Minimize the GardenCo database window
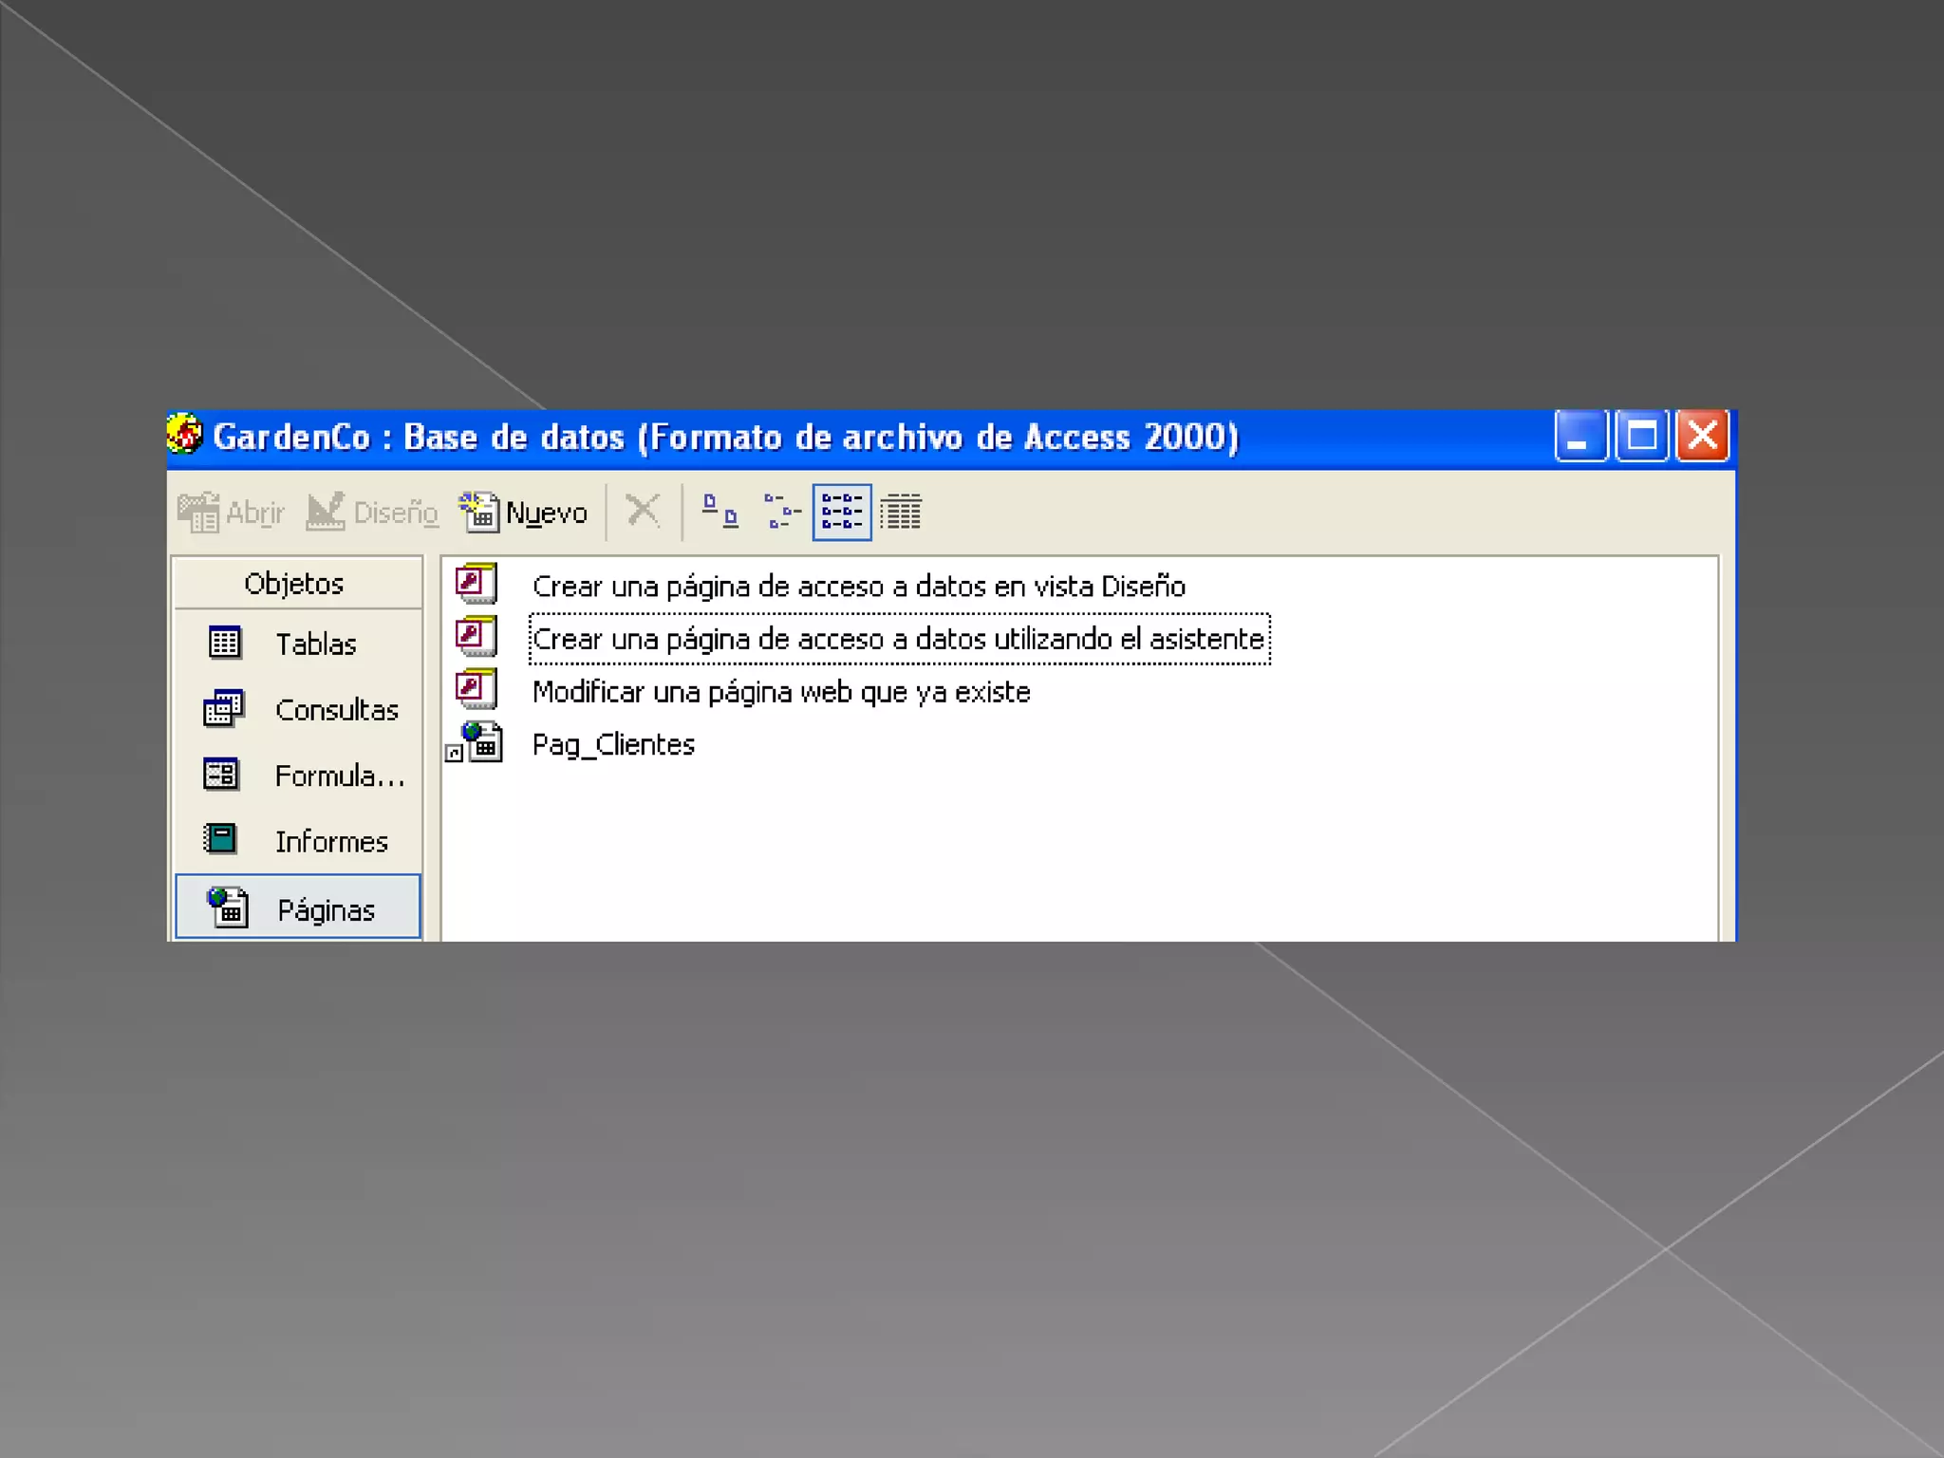1944x1458 pixels. pyautogui.click(x=1580, y=437)
